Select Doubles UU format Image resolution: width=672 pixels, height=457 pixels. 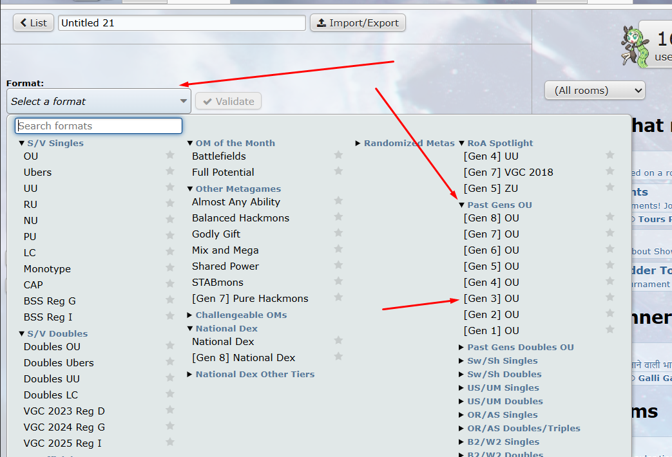52,379
